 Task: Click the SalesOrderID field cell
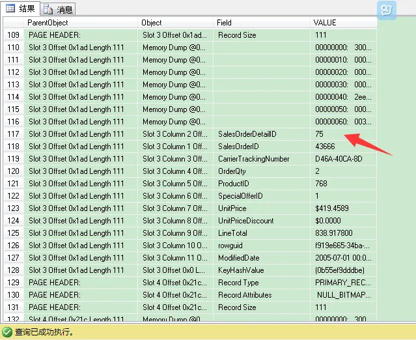[262, 147]
